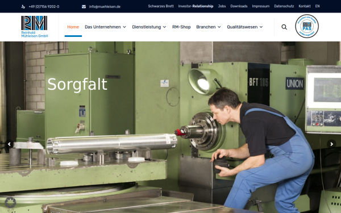
Task: Click the phone icon in top bar
Action: [x=23, y=7]
